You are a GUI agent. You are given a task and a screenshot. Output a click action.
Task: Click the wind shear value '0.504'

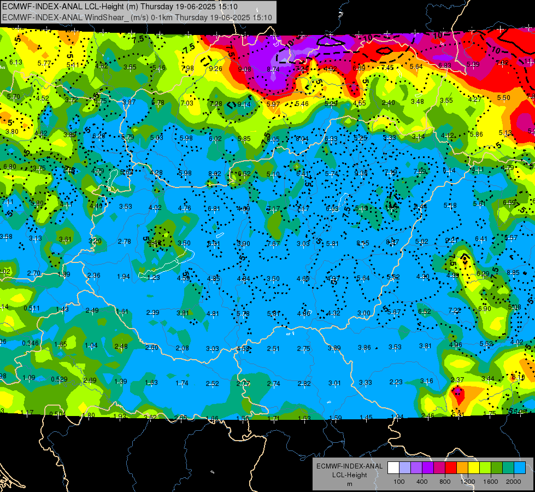tap(57, 414)
